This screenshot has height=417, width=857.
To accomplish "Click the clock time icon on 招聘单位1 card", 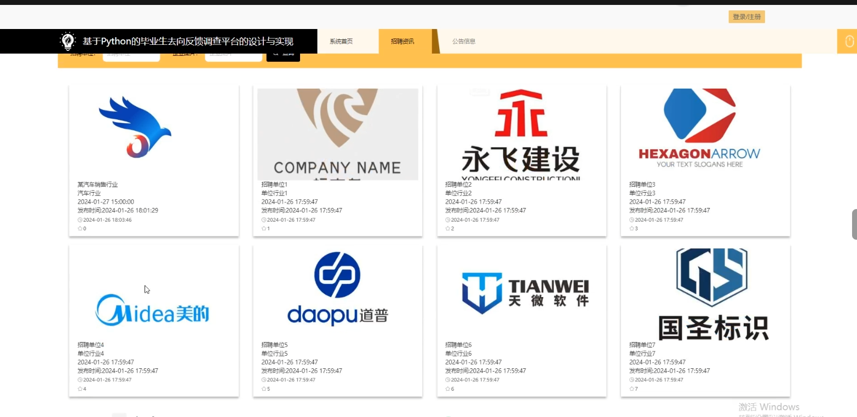I will tap(263, 219).
